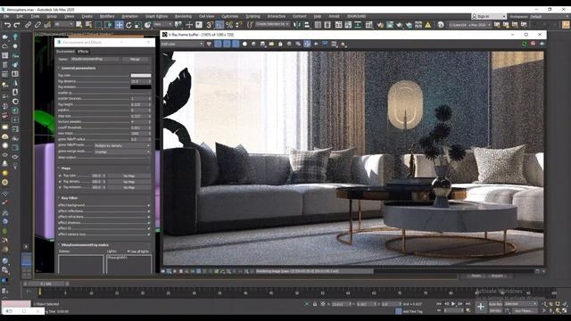
Task: Open the reference coordinate system View dropdown
Action: pos(162,25)
